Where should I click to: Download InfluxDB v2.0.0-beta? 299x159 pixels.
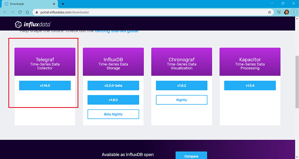pyautogui.click(x=113, y=85)
